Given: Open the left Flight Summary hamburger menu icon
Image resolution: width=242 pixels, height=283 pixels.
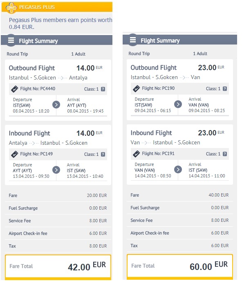Looking at the screenshot, I should [11, 40].
